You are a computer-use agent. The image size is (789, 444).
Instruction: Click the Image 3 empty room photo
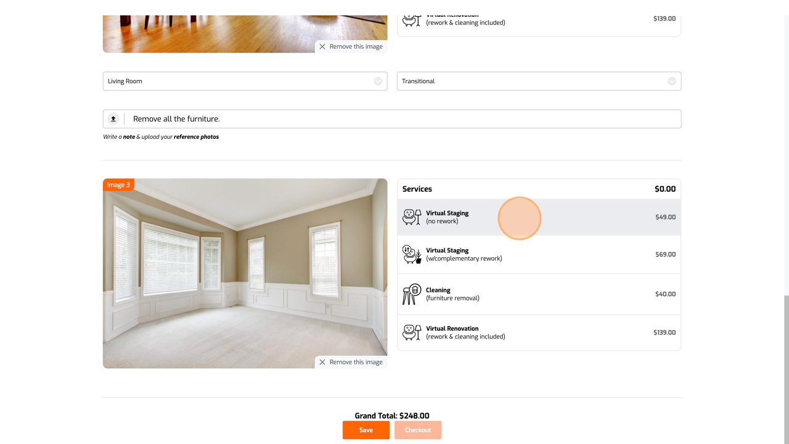tap(245, 273)
